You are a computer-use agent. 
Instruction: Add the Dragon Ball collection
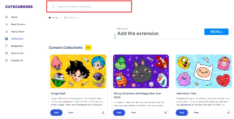coord(56,113)
